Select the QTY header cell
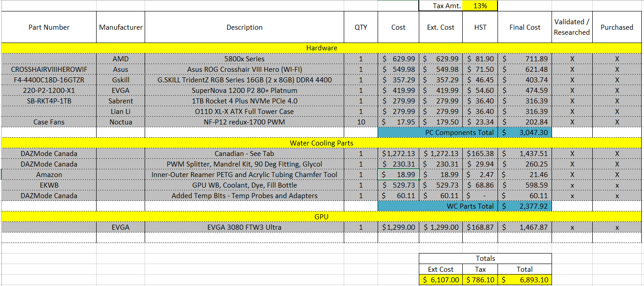The height and width of the screenshot is (286, 644). [x=361, y=27]
